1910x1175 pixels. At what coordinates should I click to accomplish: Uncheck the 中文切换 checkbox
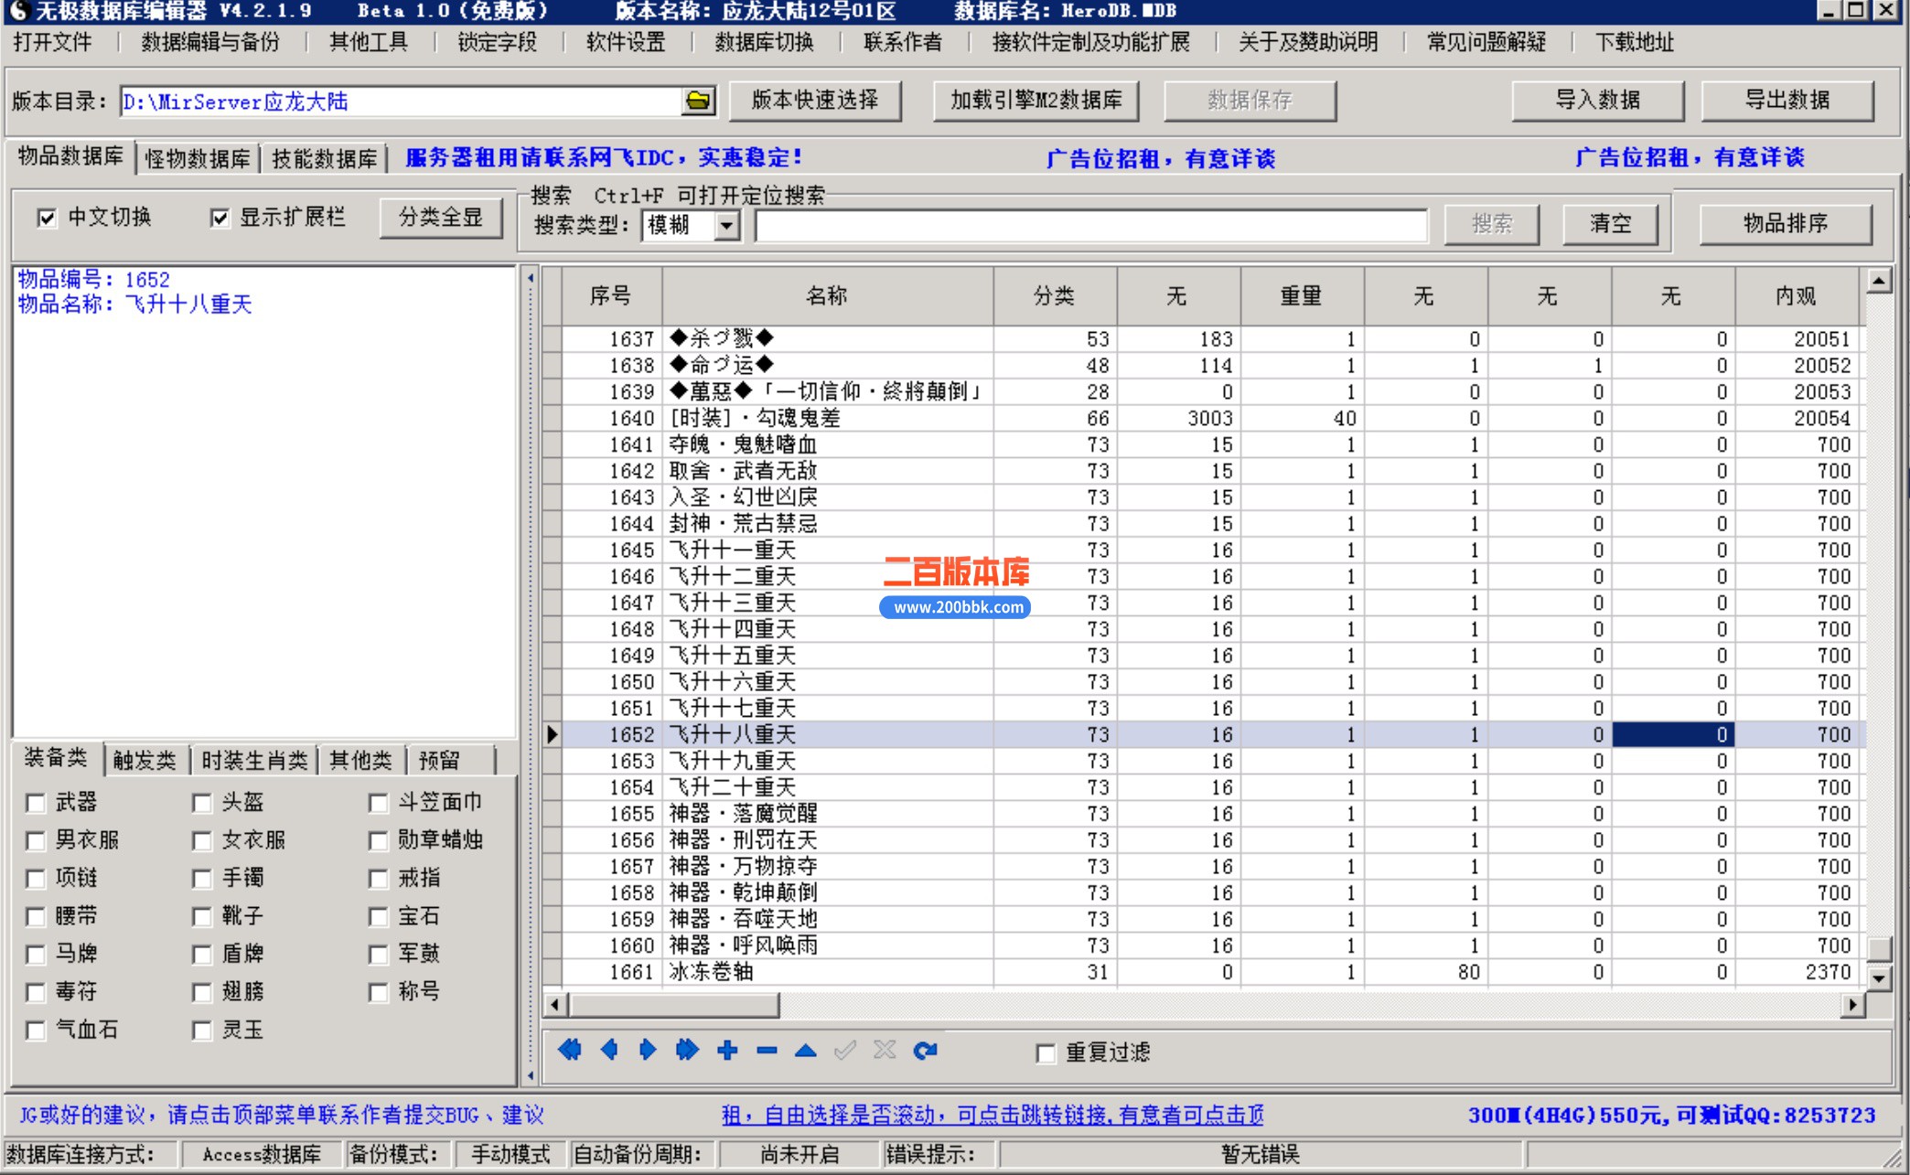pos(47,218)
